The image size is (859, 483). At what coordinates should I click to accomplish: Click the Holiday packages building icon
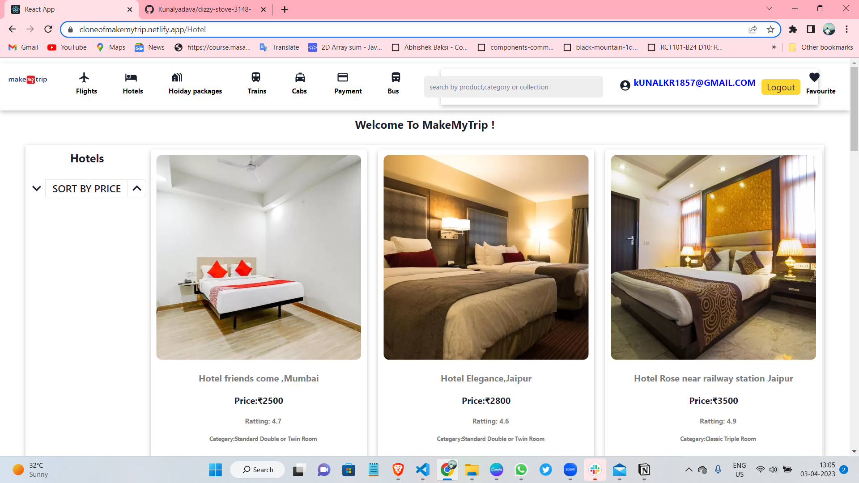pos(177,77)
